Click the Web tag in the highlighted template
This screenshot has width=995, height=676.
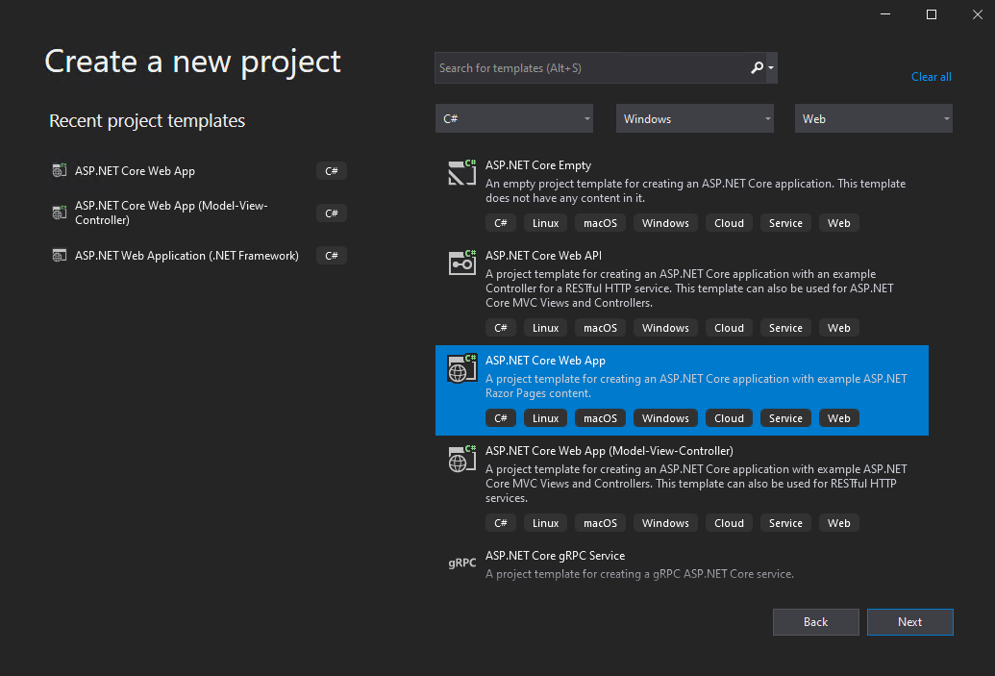(x=839, y=418)
